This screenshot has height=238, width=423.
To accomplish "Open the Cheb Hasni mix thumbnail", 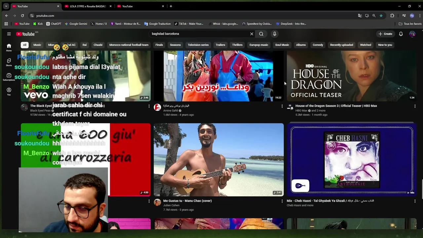I will (352, 160).
